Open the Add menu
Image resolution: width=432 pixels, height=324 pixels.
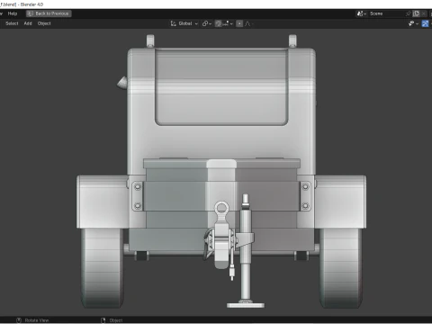point(28,23)
